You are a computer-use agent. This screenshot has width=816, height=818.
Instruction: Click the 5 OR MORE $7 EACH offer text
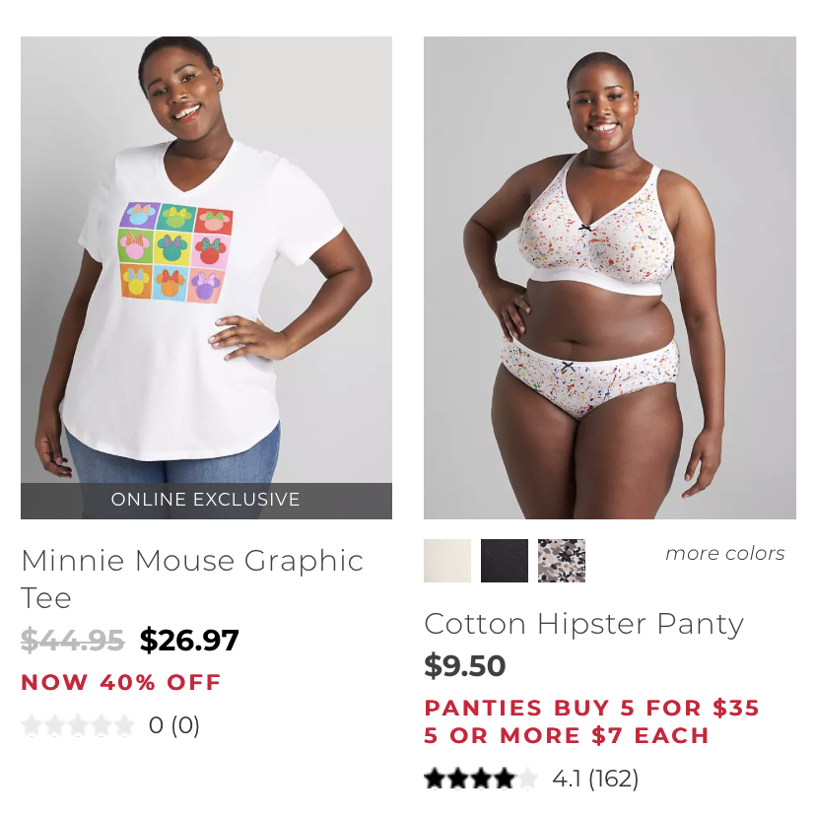(x=567, y=735)
